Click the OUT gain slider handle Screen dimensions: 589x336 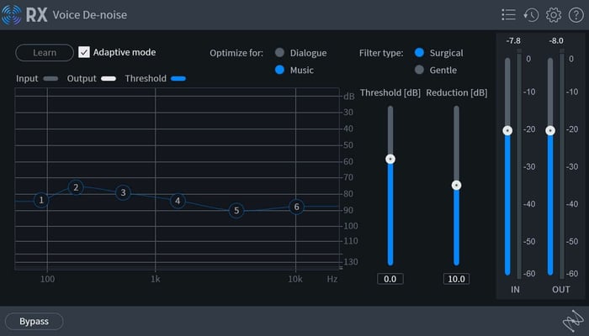550,130
